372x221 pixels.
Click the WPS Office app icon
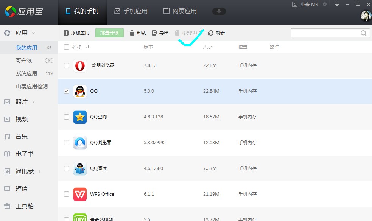80,194
